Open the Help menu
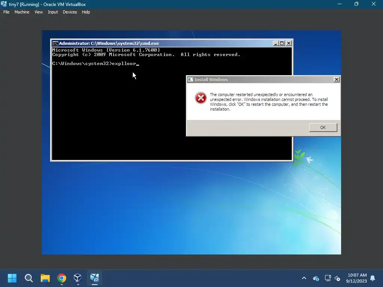Viewport: 383px width, 287px height. click(86, 12)
